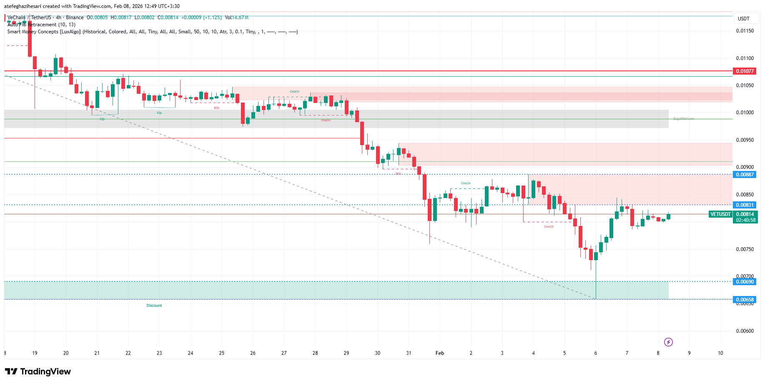Click the volume value 14.67M in legend
The width and height of the screenshot is (765, 384).
point(240,18)
